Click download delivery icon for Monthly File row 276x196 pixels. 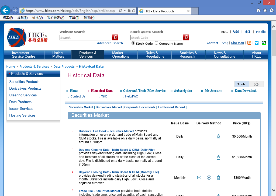click(x=218, y=178)
